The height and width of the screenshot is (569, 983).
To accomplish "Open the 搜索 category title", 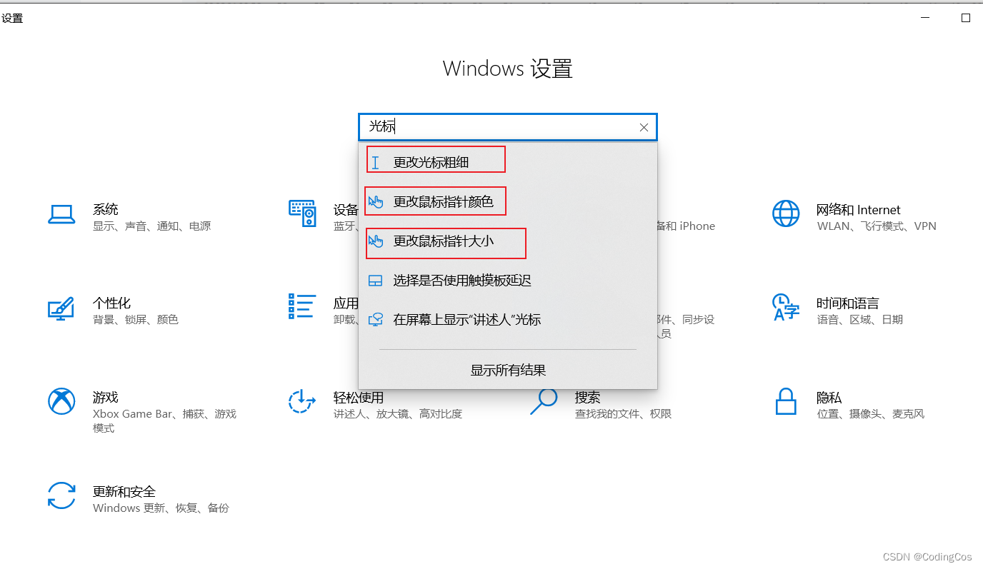I will click(588, 397).
